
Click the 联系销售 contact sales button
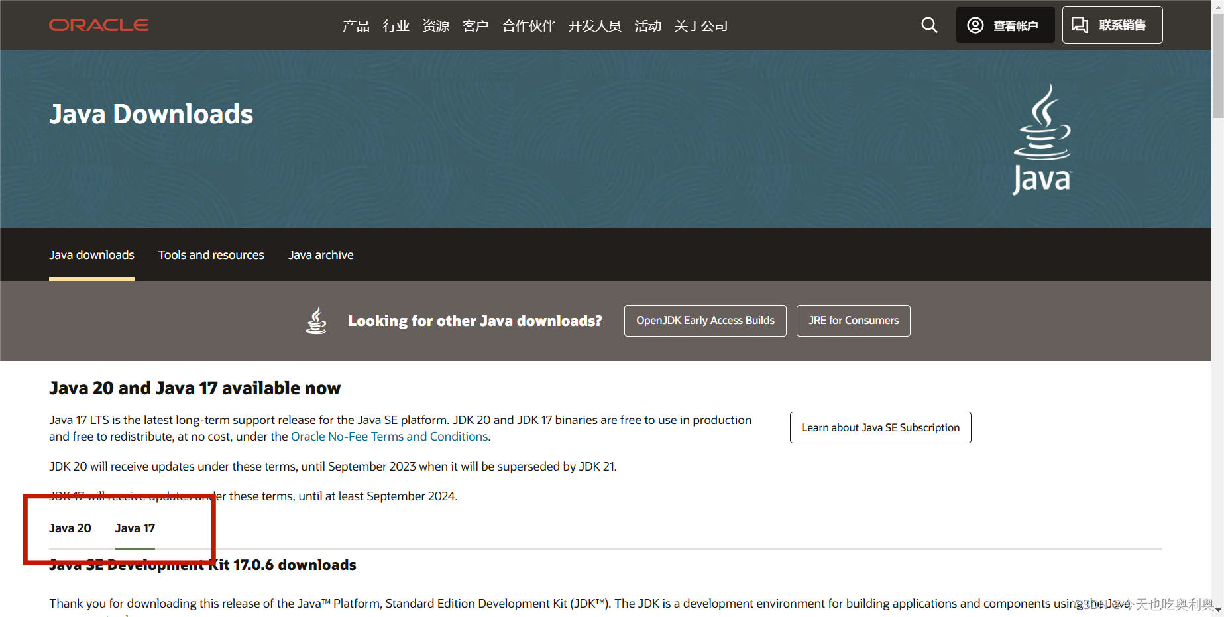tap(1112, 25)
